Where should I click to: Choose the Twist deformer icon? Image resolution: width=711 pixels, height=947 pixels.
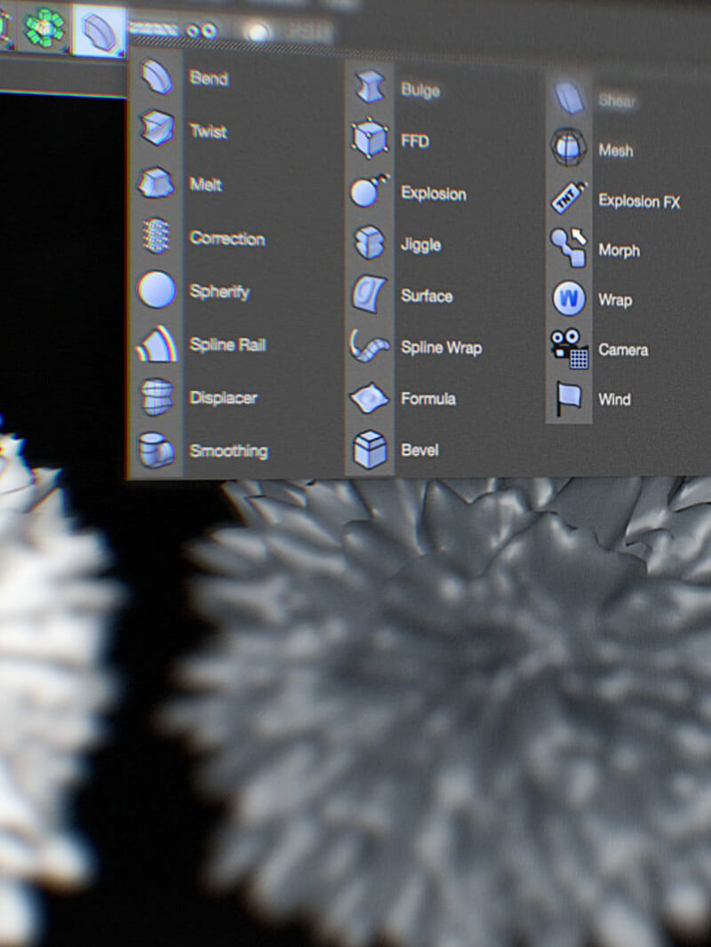pyautogui.click(x=156, y=128)
